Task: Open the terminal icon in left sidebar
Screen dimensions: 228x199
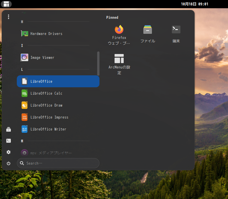Action: tap(8, 140)
